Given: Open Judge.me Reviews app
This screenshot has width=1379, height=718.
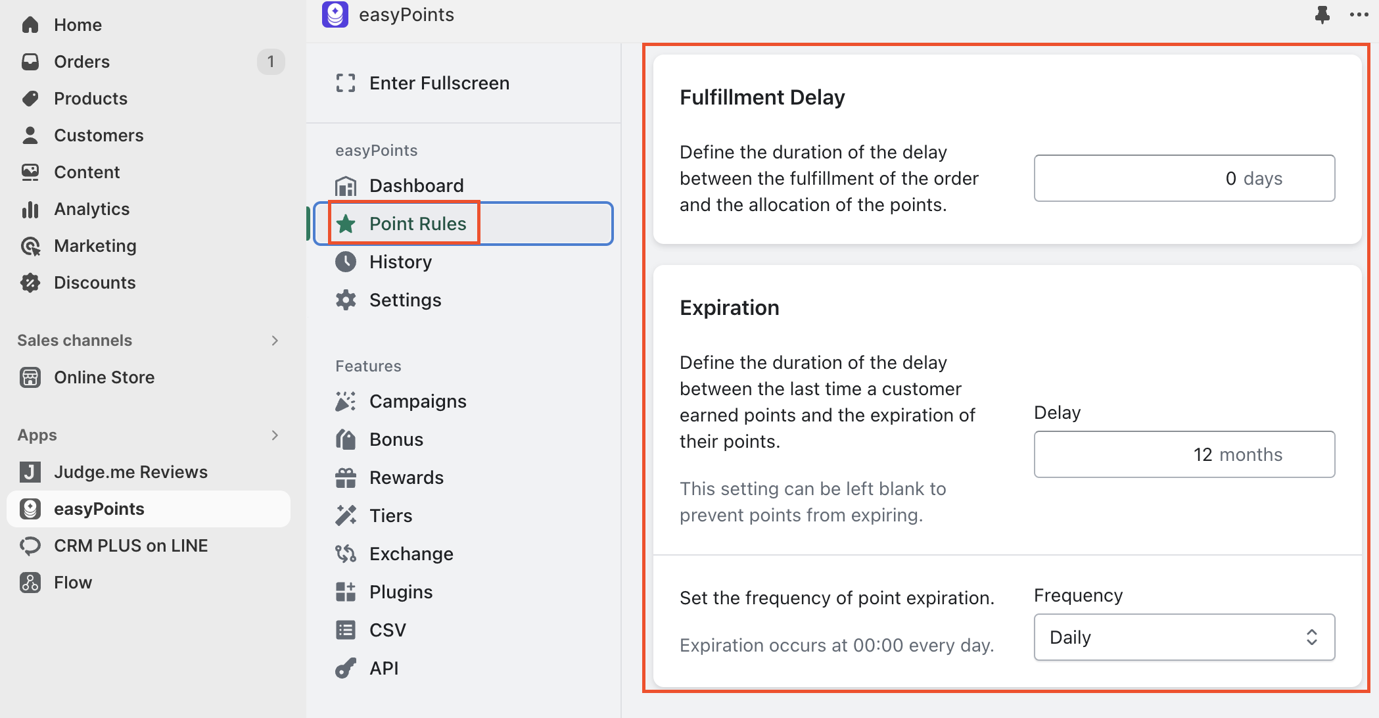Looking at the screenshot, I should tap(130, 472).
